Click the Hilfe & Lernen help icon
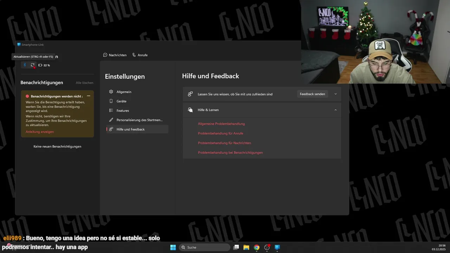This screenshot has height=253, width=450. (x=190, y=110)
